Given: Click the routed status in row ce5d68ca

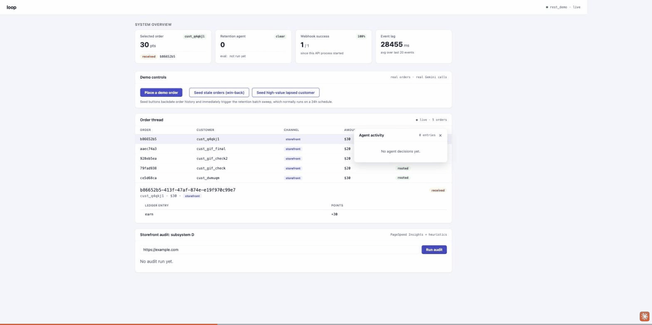Looking at the screenshot, I should click(x=403, y=178).
